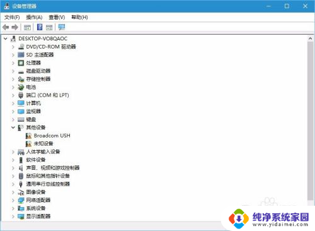Select the 显示适配器 label
This screenshot has width=315, height=231.
click(x=38, y=216)
